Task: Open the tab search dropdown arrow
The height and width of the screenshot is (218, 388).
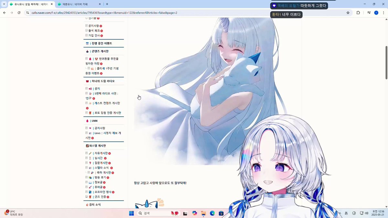Action: (x=4, y=4)
